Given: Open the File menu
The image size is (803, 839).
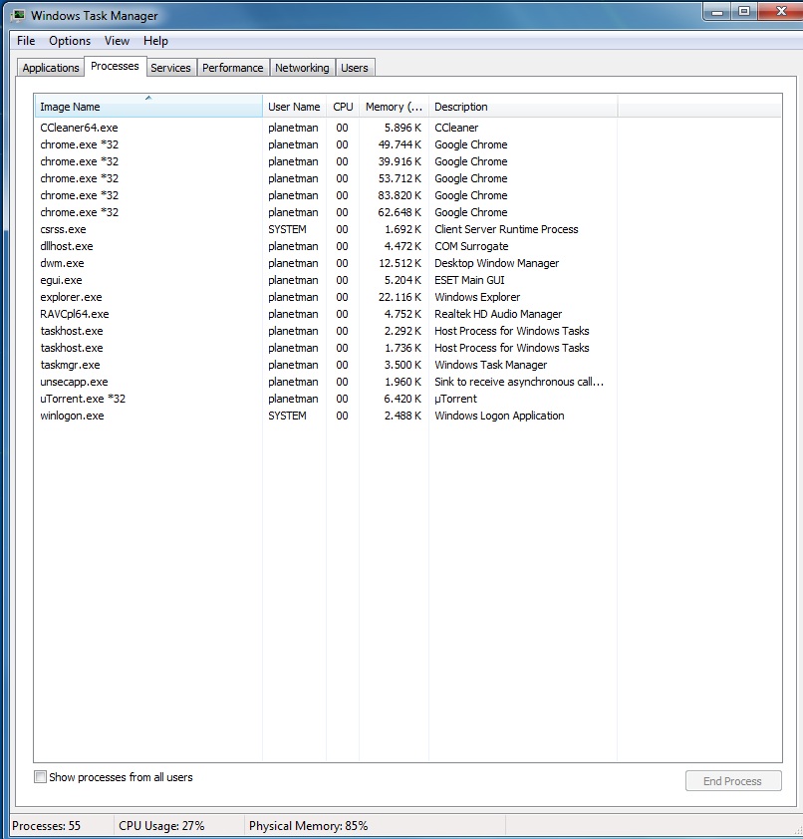Looking at the screenshot, I should coord(26,41).
